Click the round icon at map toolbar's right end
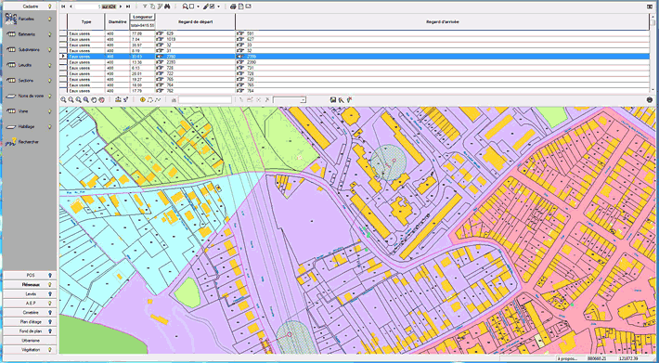This screenshot has width=659, height=363. (650, 100)
